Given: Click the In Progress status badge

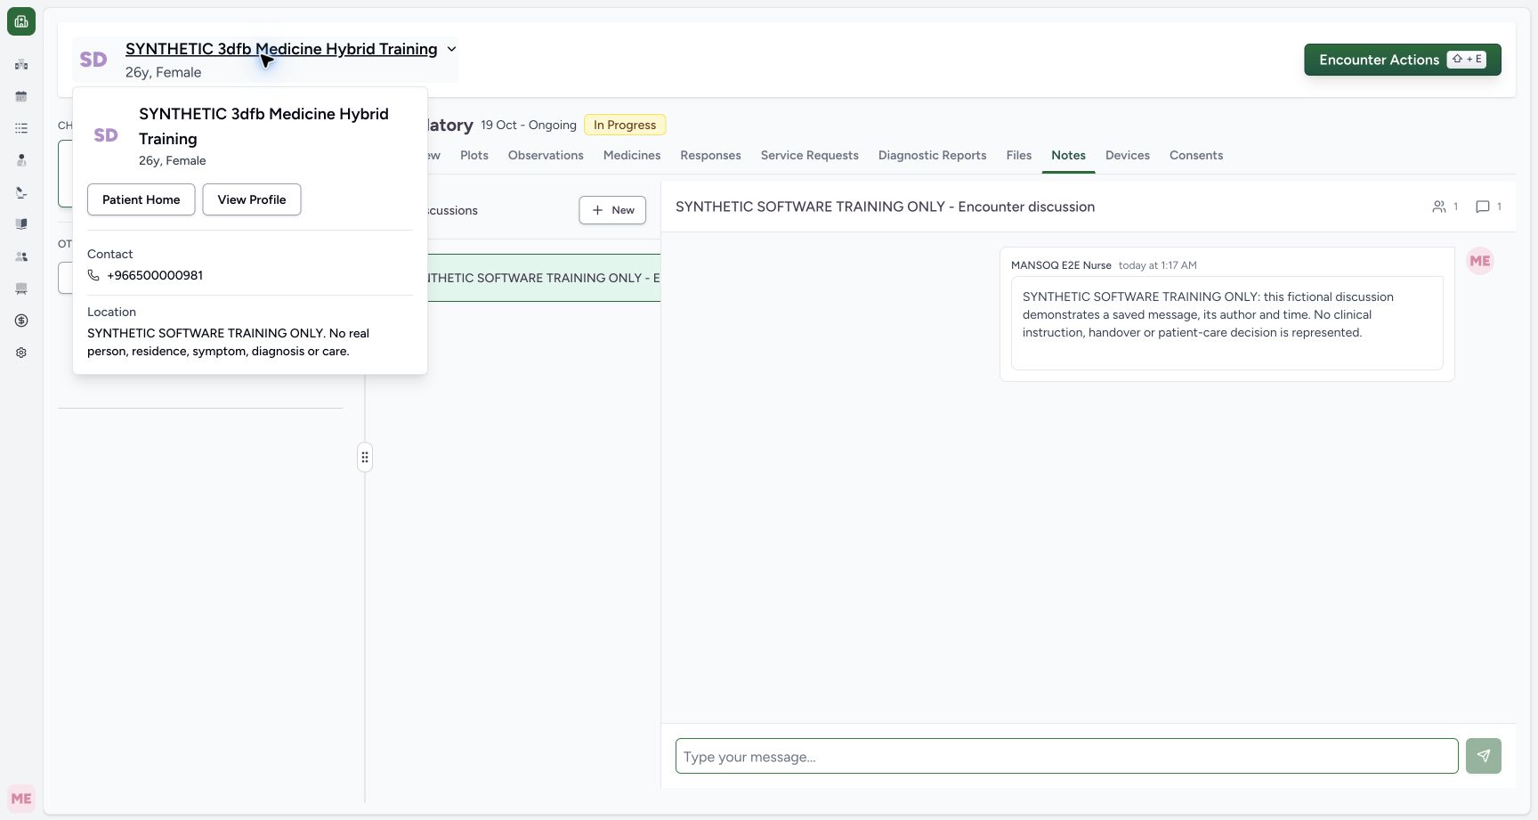Looking at the screenshot, I should pyautogui.click(x=625, y=125).
